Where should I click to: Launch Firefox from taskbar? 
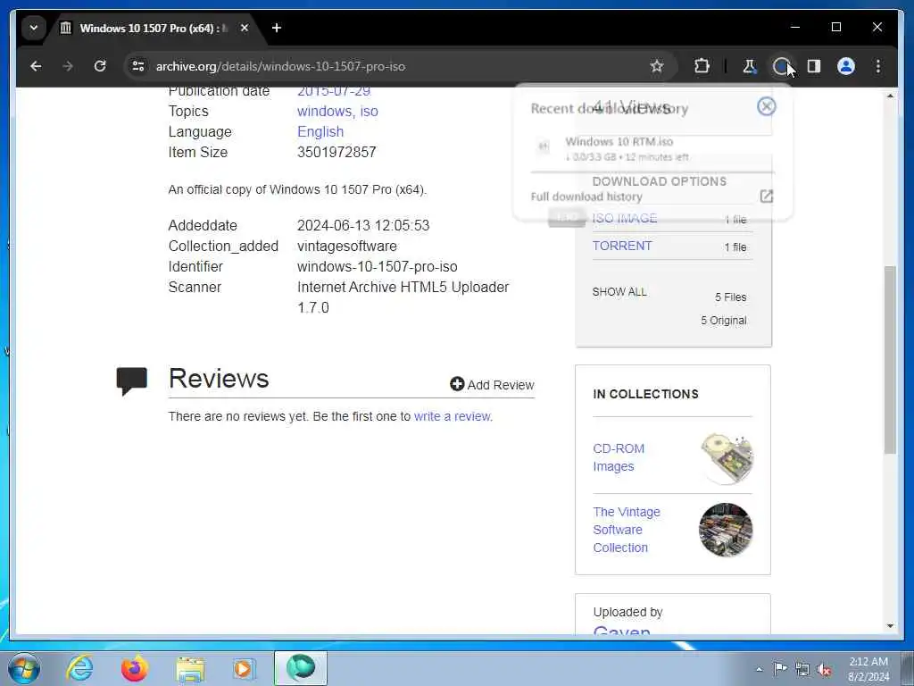tap(134, 668)
